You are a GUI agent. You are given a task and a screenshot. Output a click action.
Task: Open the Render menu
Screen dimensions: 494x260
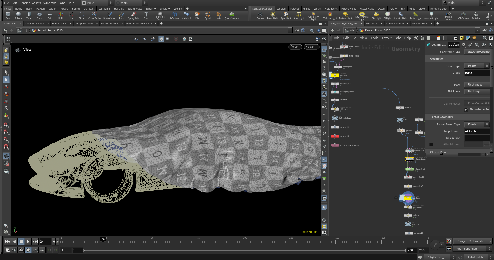click(x=24, y=3)
